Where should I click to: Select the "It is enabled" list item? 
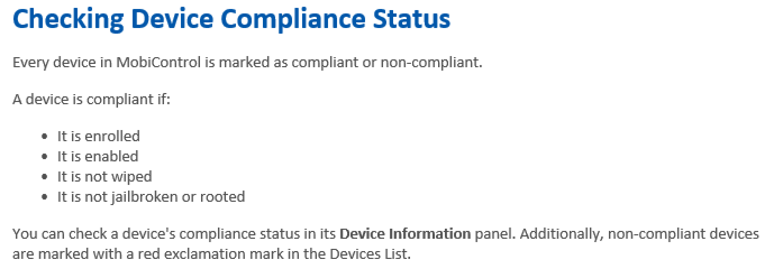98,156
